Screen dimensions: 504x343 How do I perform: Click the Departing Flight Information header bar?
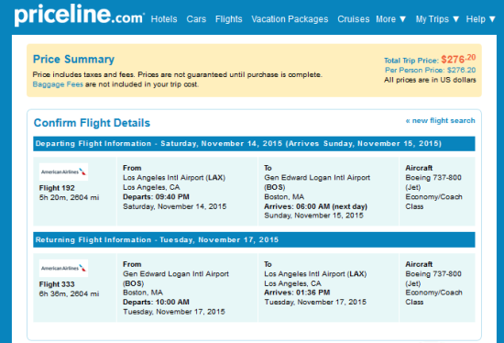point(254,143)
